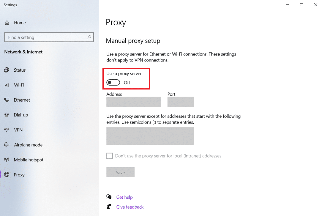Click the Proxy globe icon
Viewport: 319px width, 216px height.
point(7,175)
